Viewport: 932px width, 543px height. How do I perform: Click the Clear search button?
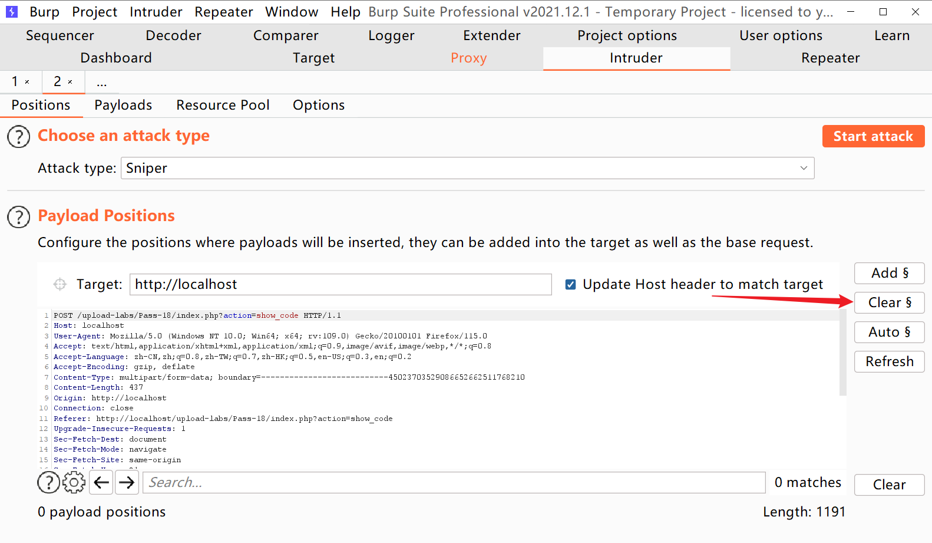pyautogui.click(x=889, y=485)
